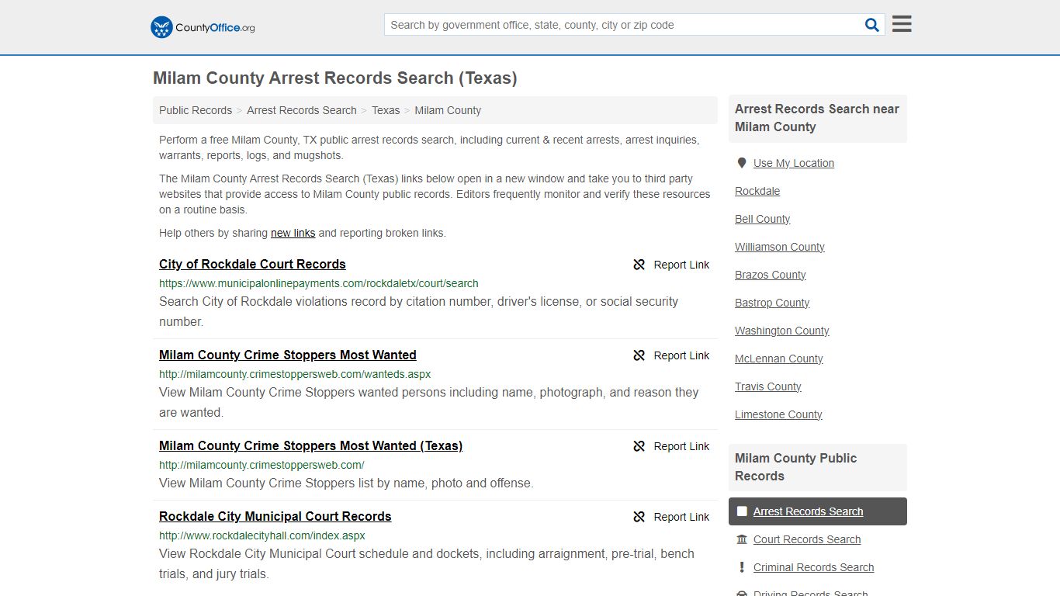Image resolution: width=1060 pixels, height=596 pixels.
Task: Open Milam County Crime Stoppers Most Wanted (Texas)
Action: [x=310, y=445]
